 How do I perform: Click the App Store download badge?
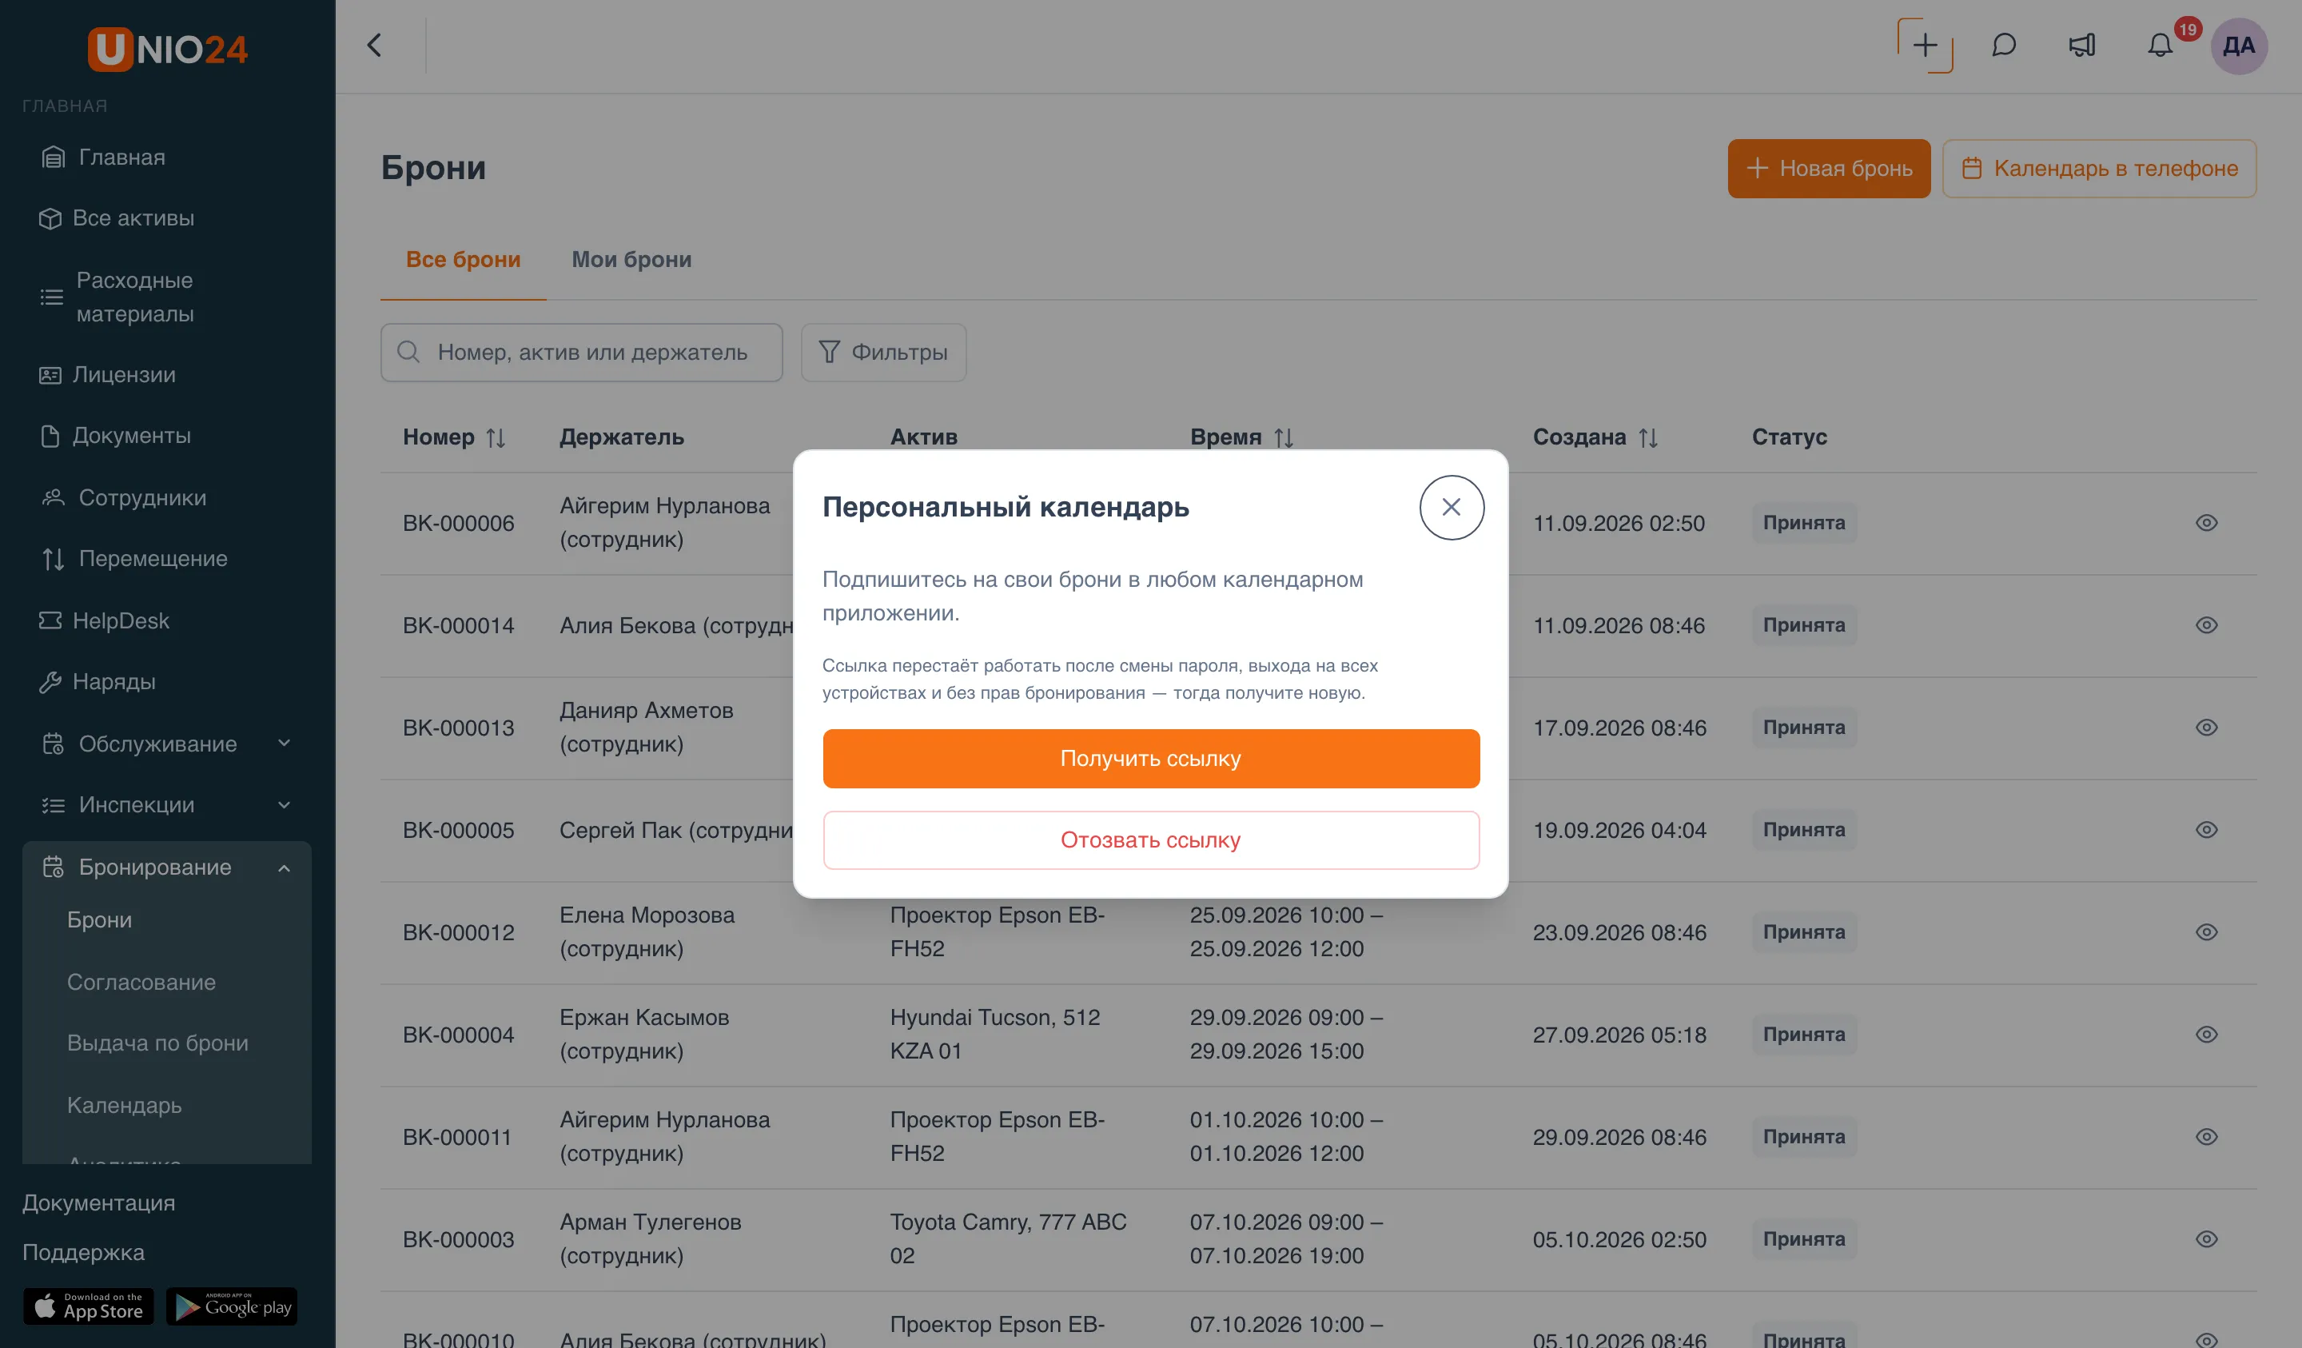(89, 1306)
